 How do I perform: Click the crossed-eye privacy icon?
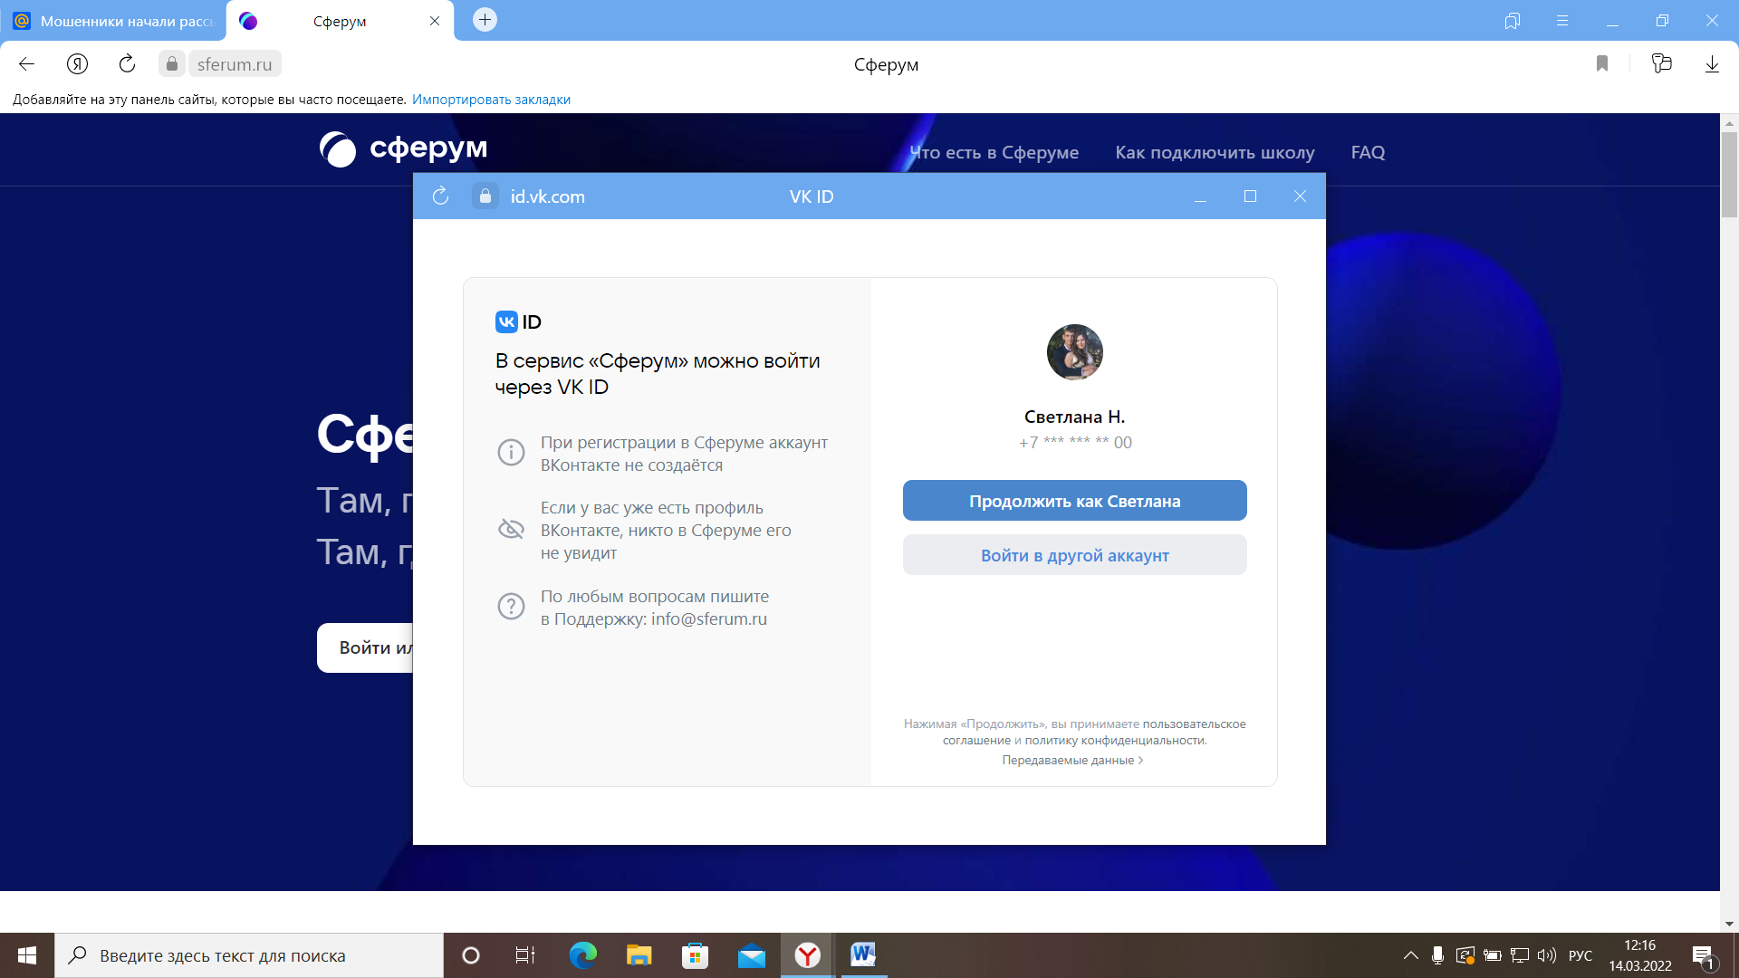point(511,529)
